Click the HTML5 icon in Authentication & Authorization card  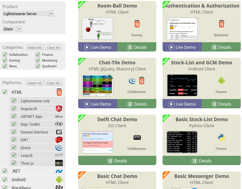222,24
